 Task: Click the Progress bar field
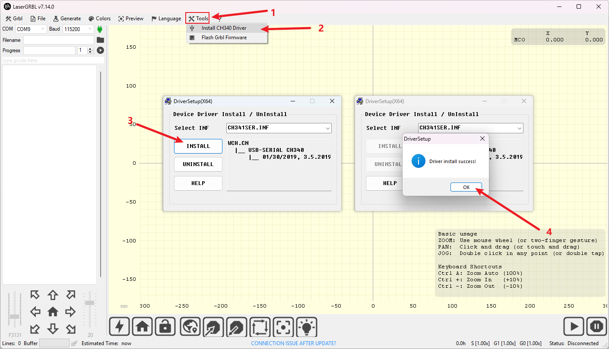[x=49, y=50]
